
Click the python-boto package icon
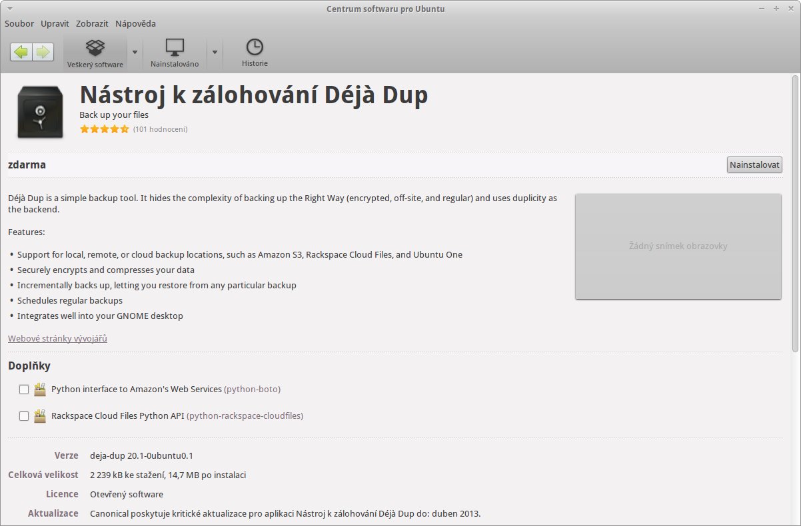click(x=40, y=389)
